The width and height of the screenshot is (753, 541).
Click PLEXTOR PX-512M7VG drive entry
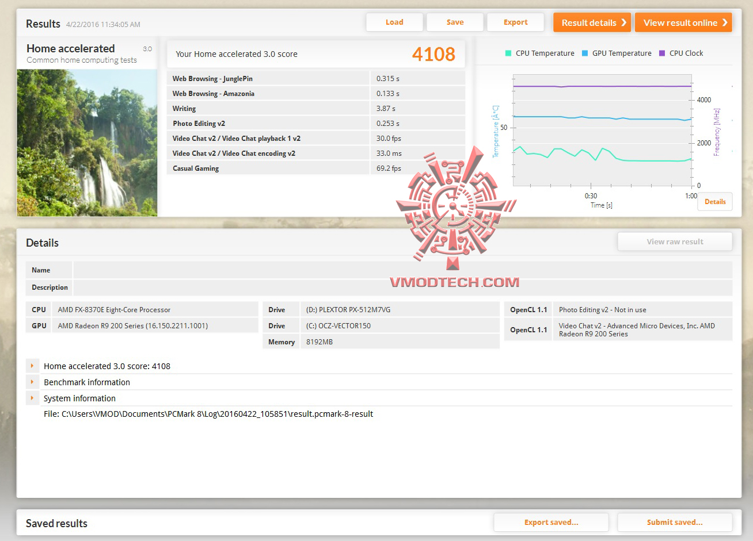[348, 310]
